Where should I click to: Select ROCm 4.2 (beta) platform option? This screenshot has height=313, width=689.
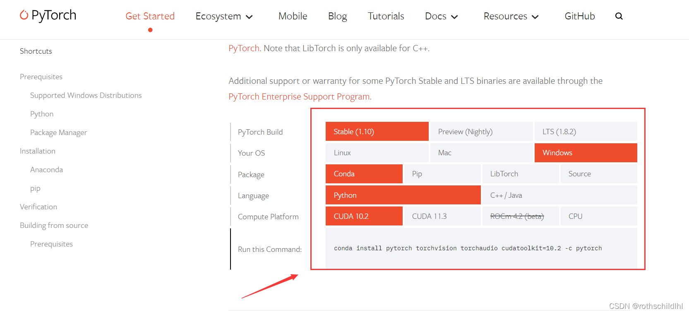coord(521,216)
